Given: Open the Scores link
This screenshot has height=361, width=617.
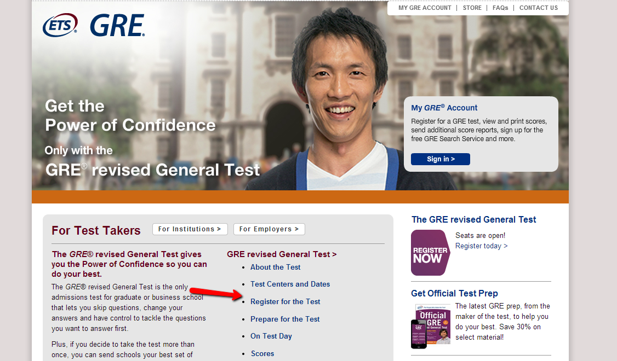Looking at the screenshot, I should click(262, 353).
